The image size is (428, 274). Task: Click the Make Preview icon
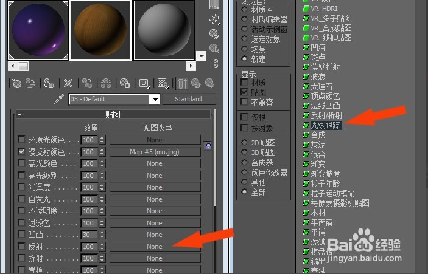point(214,19)
